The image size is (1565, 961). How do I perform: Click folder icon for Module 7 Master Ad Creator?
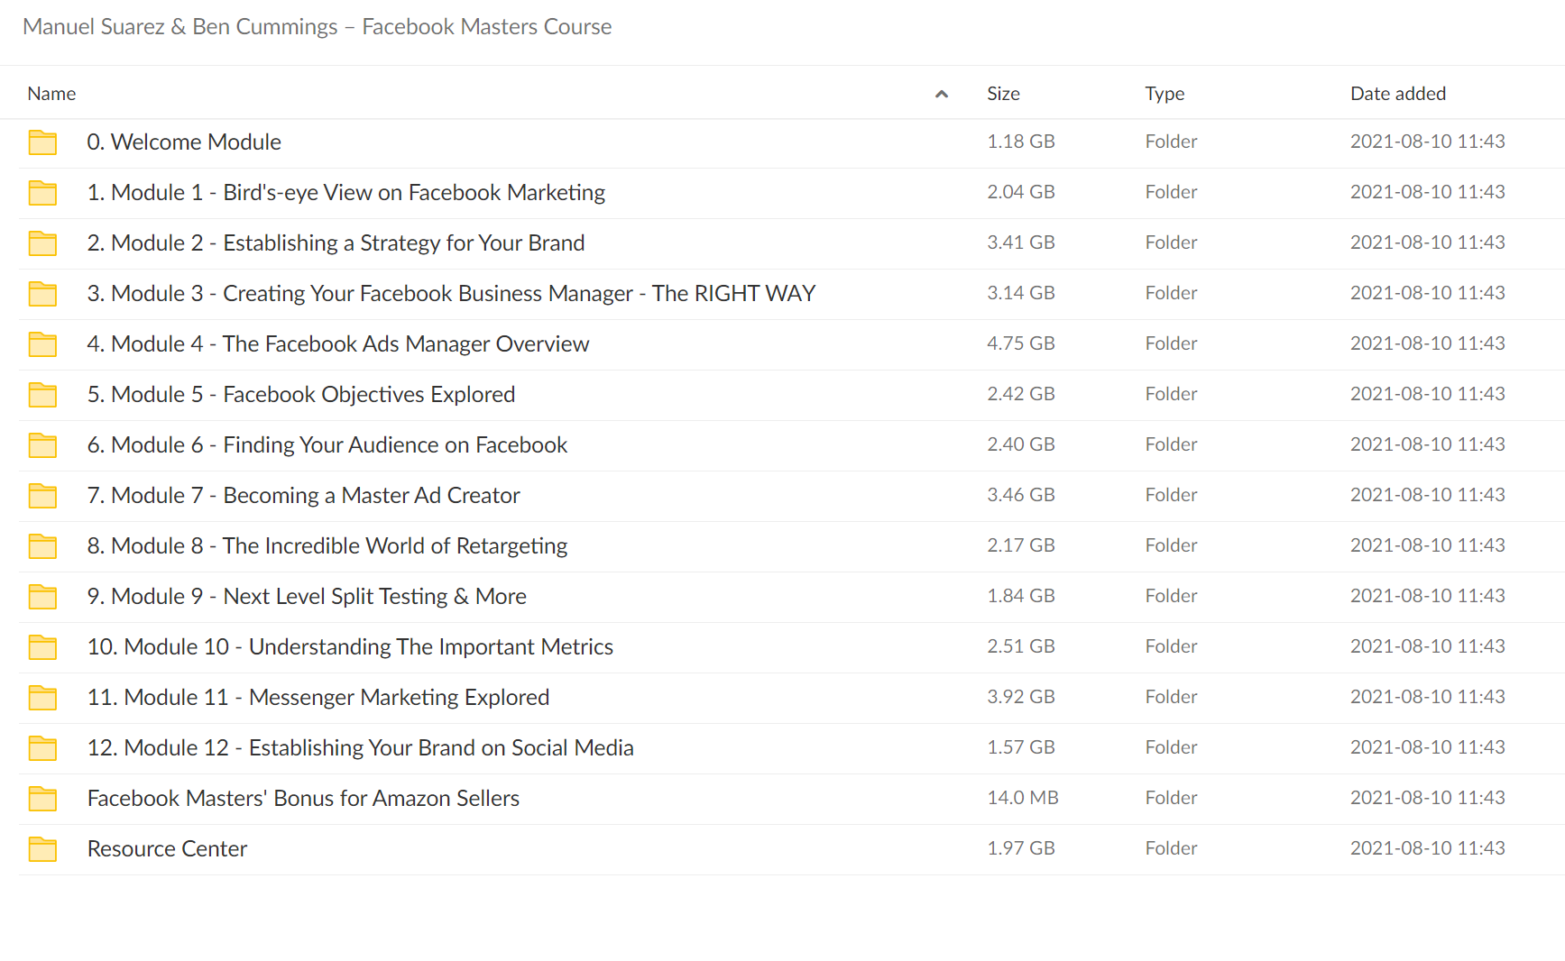(x=42, y=496)
